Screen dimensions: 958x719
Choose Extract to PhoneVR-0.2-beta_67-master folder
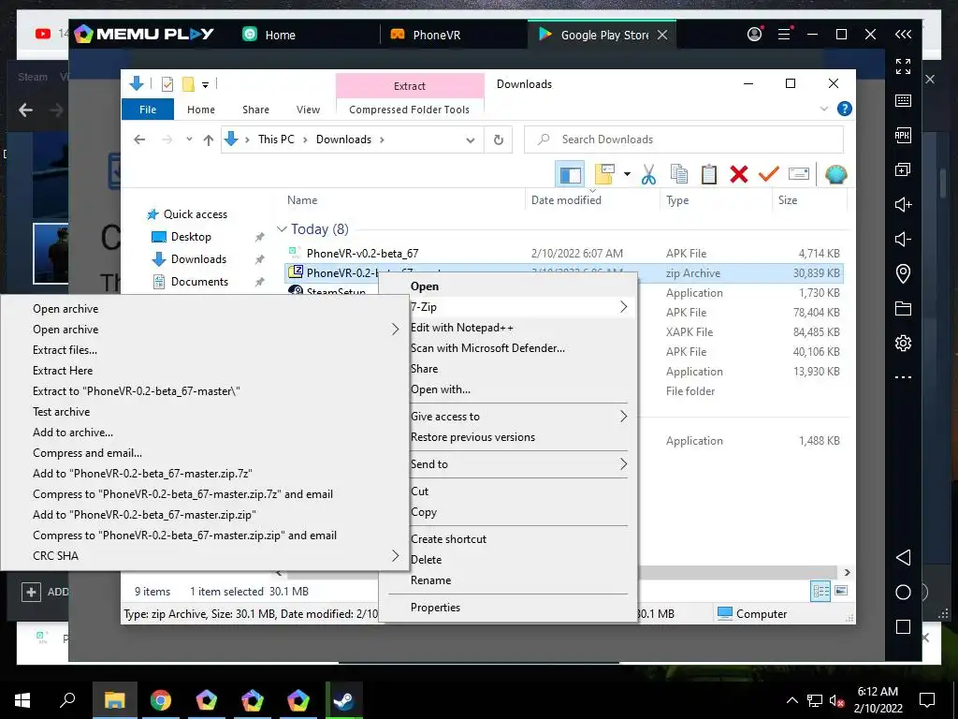pyautogui.click(x=137, y=391)
